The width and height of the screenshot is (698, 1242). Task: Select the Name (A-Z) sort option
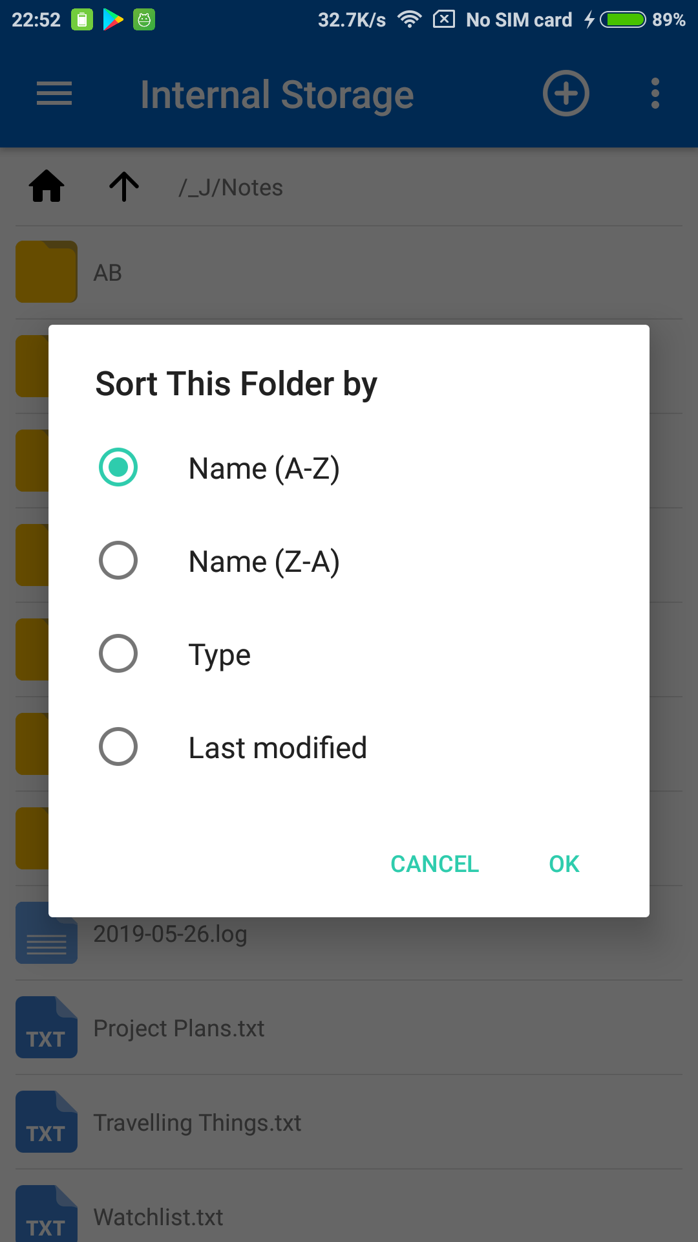[x=118, y=467]
